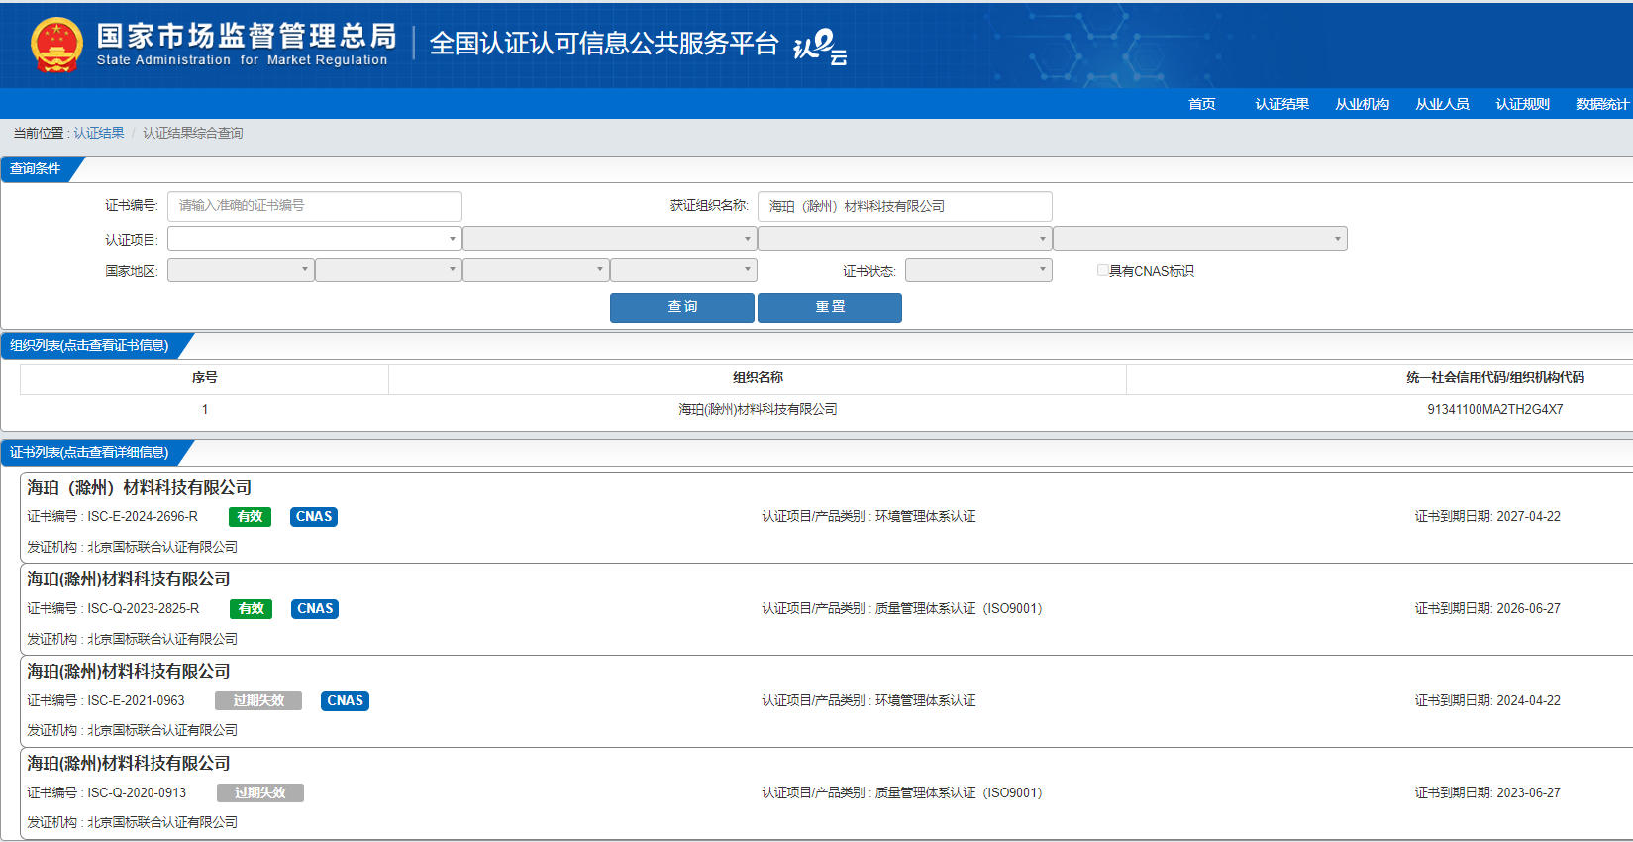Click the 查询 search button
The width and height of the screenshot is (1633, 842).
click(x=681, y=307)
